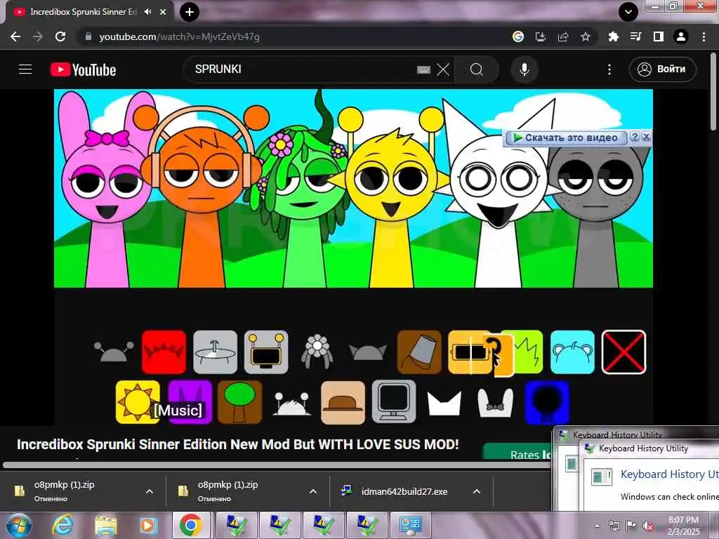Expand options for second o8pmkp (1).zip download

coord(313,491)
